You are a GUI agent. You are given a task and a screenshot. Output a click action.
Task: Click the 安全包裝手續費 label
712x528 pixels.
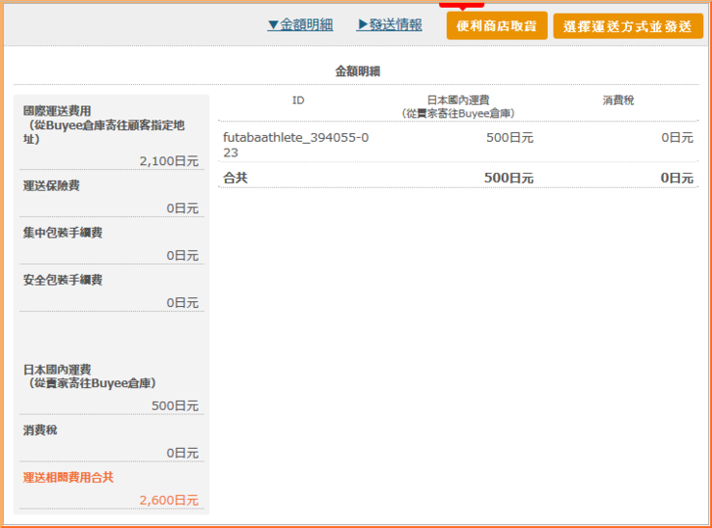[63, 281]
